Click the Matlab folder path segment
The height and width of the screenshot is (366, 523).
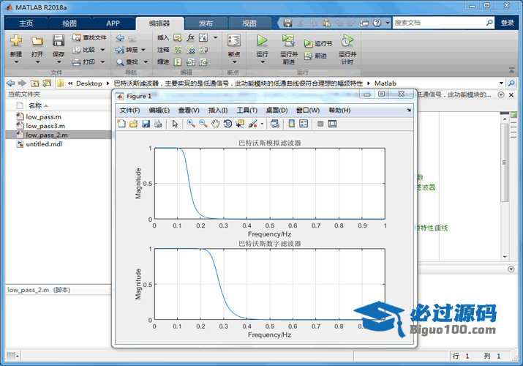point(385,83)
